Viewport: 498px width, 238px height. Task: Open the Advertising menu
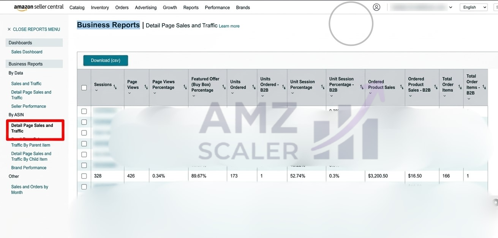(x=146, y=8)
